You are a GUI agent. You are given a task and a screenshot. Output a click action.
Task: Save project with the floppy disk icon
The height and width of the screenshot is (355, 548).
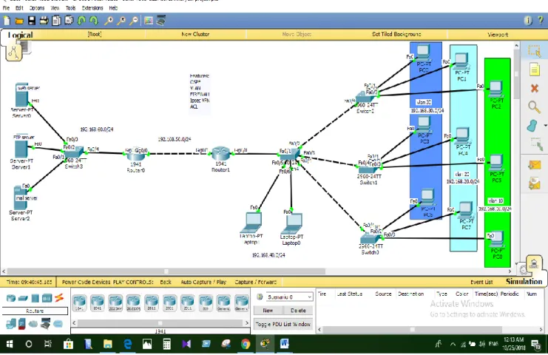click(32, 21)
